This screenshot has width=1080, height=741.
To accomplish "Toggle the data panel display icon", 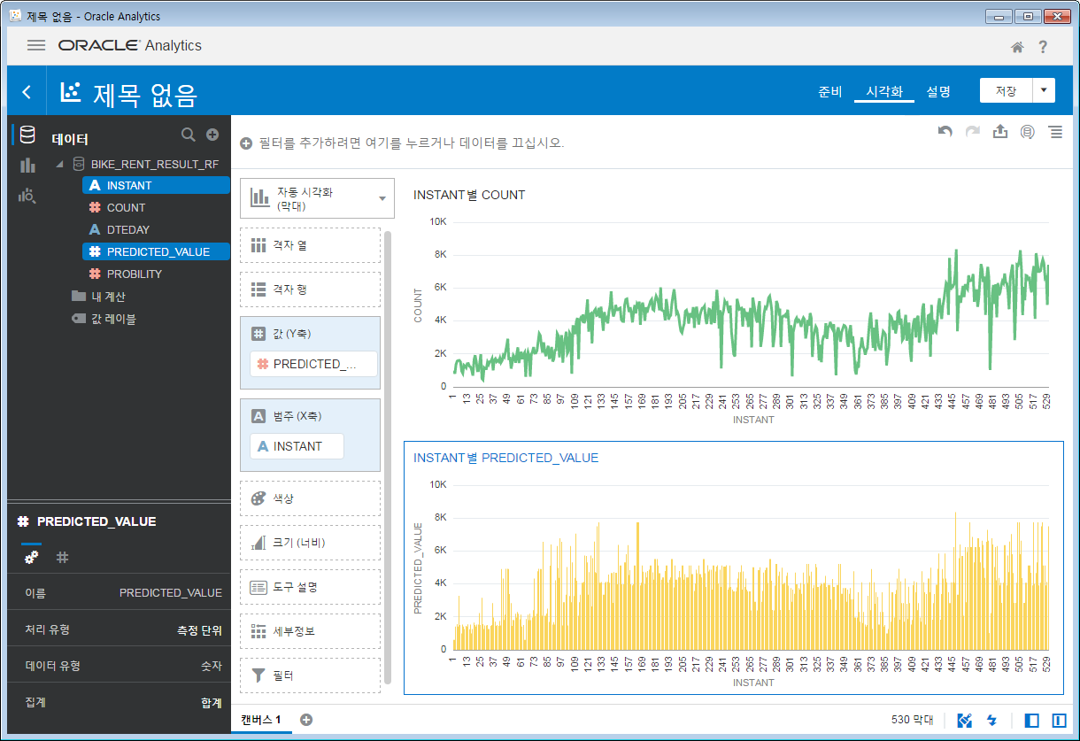I will click(1031, 720).
